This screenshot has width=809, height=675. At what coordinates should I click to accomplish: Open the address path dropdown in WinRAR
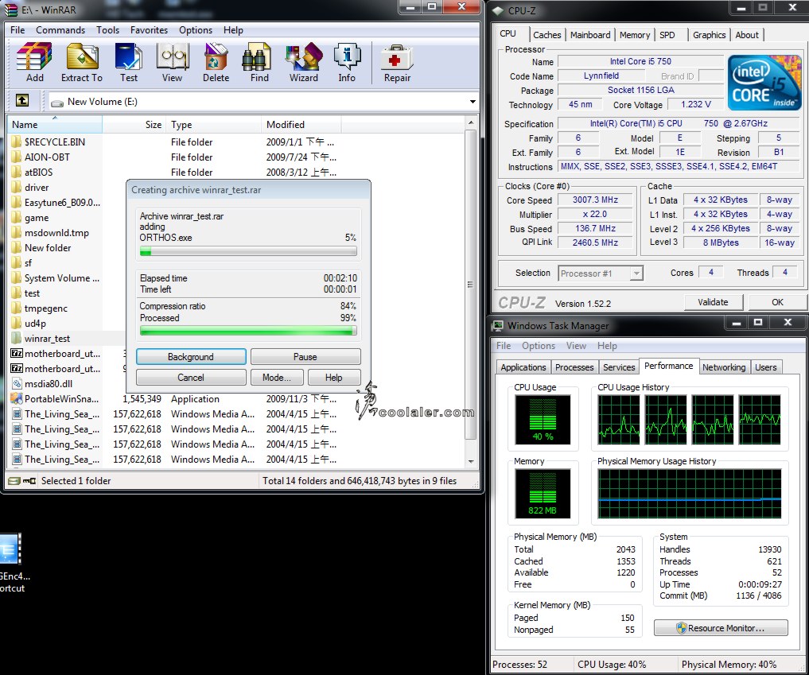[473, 102]
